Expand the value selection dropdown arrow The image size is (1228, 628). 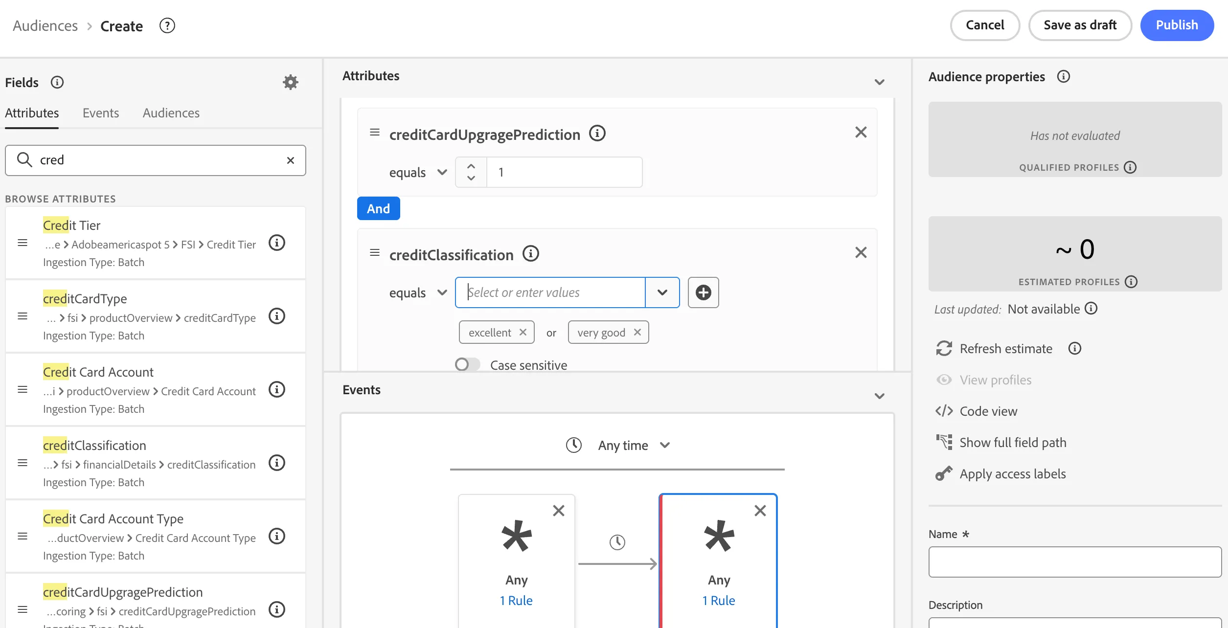click(662, 292)
